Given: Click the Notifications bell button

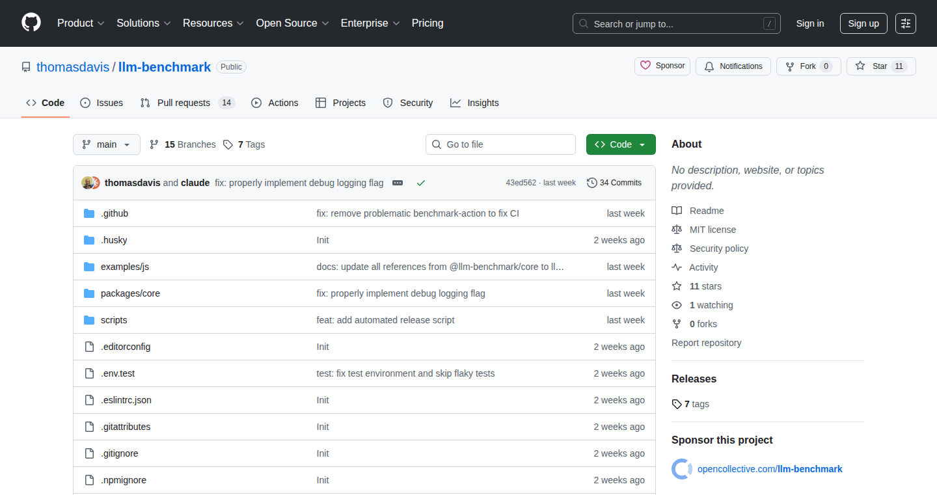Looking at the screenshot, I should (733, 66).
